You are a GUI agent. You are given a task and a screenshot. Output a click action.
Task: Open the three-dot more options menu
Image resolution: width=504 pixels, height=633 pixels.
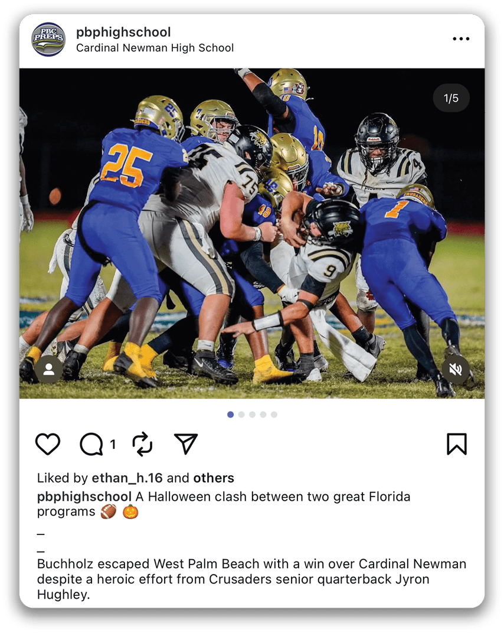(461, 39)
